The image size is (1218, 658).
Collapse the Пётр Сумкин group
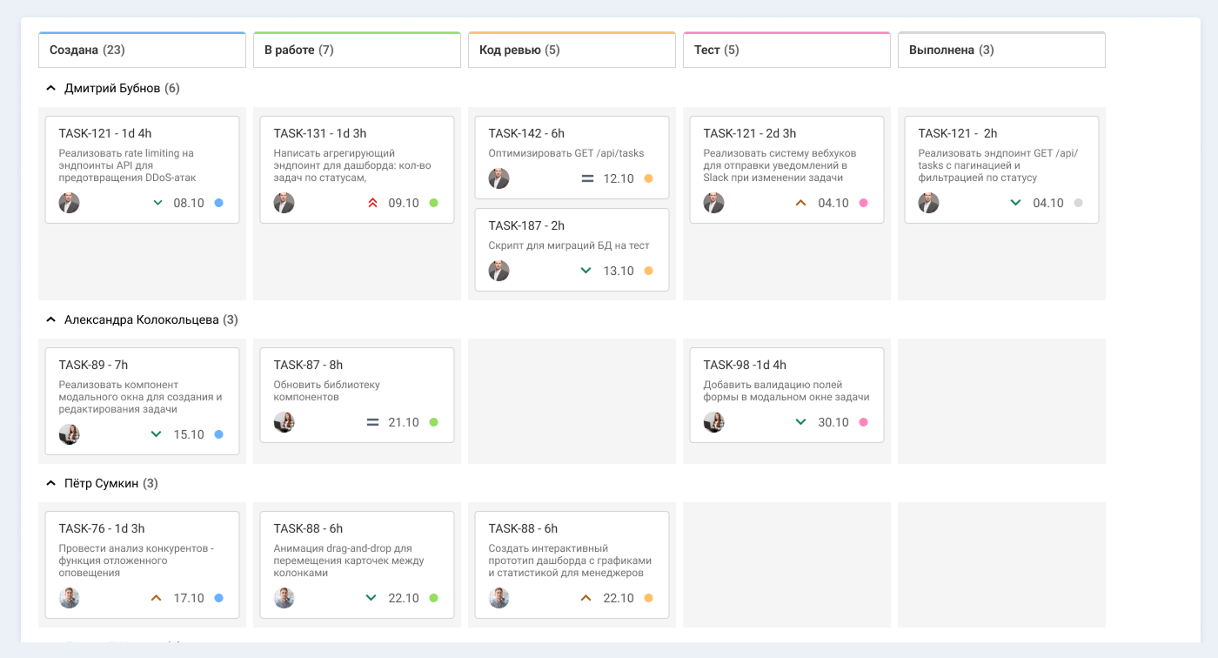(x=50, y=483)
